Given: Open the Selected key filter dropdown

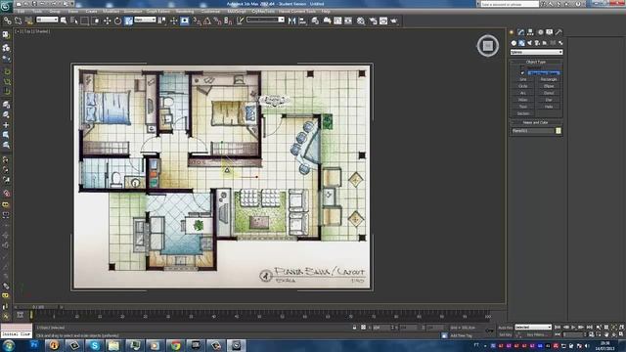Looking at the screenshot, I should 533,328.
